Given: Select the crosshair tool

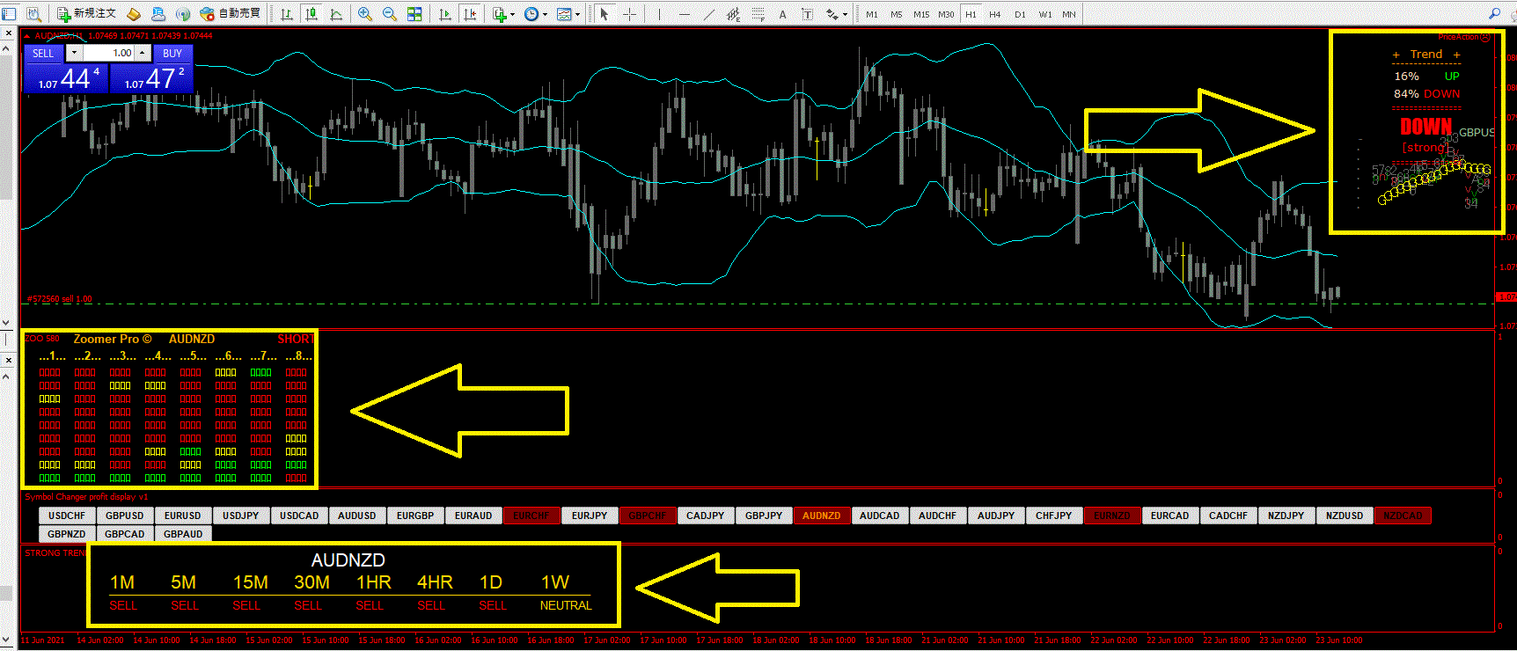Looking at the screenshot, I should [629, 14].
